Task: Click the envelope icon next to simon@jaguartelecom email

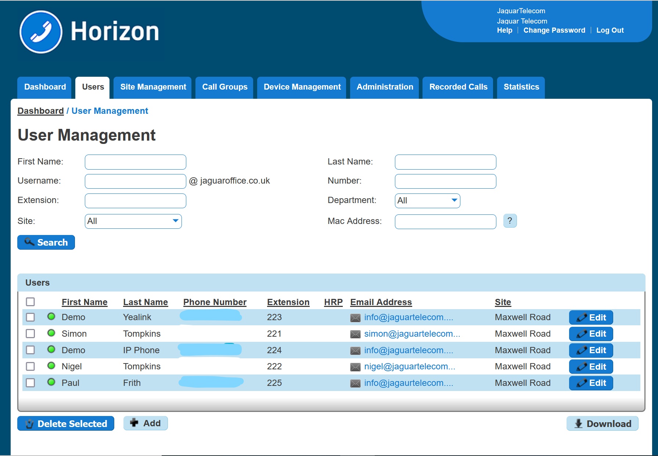Action: [x=355, y=334]
